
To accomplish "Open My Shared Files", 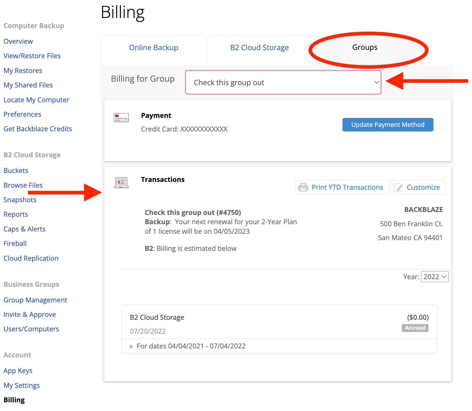I will [28, 85].
